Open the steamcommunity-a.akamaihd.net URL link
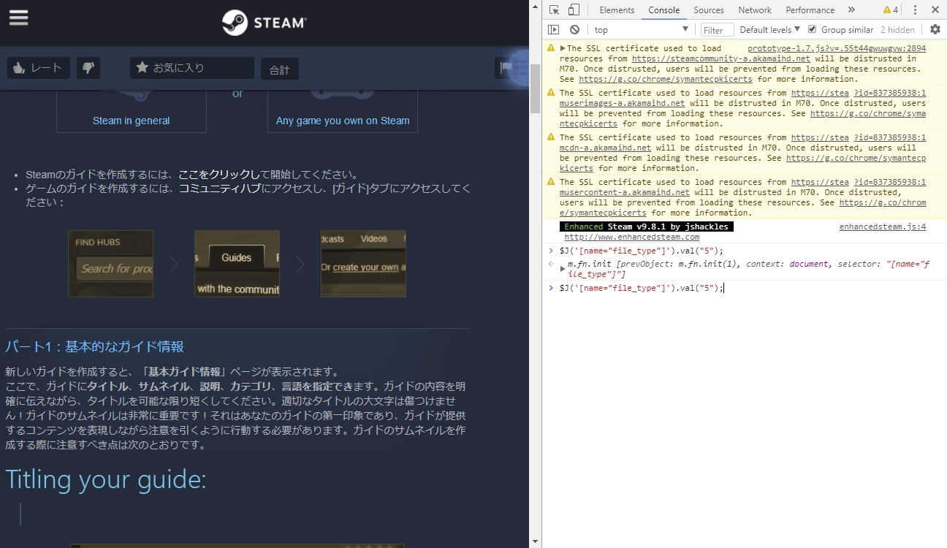Image resolution: width=947 pixels, height=548 pixels. pyautogui.click(x=721, y=58)
